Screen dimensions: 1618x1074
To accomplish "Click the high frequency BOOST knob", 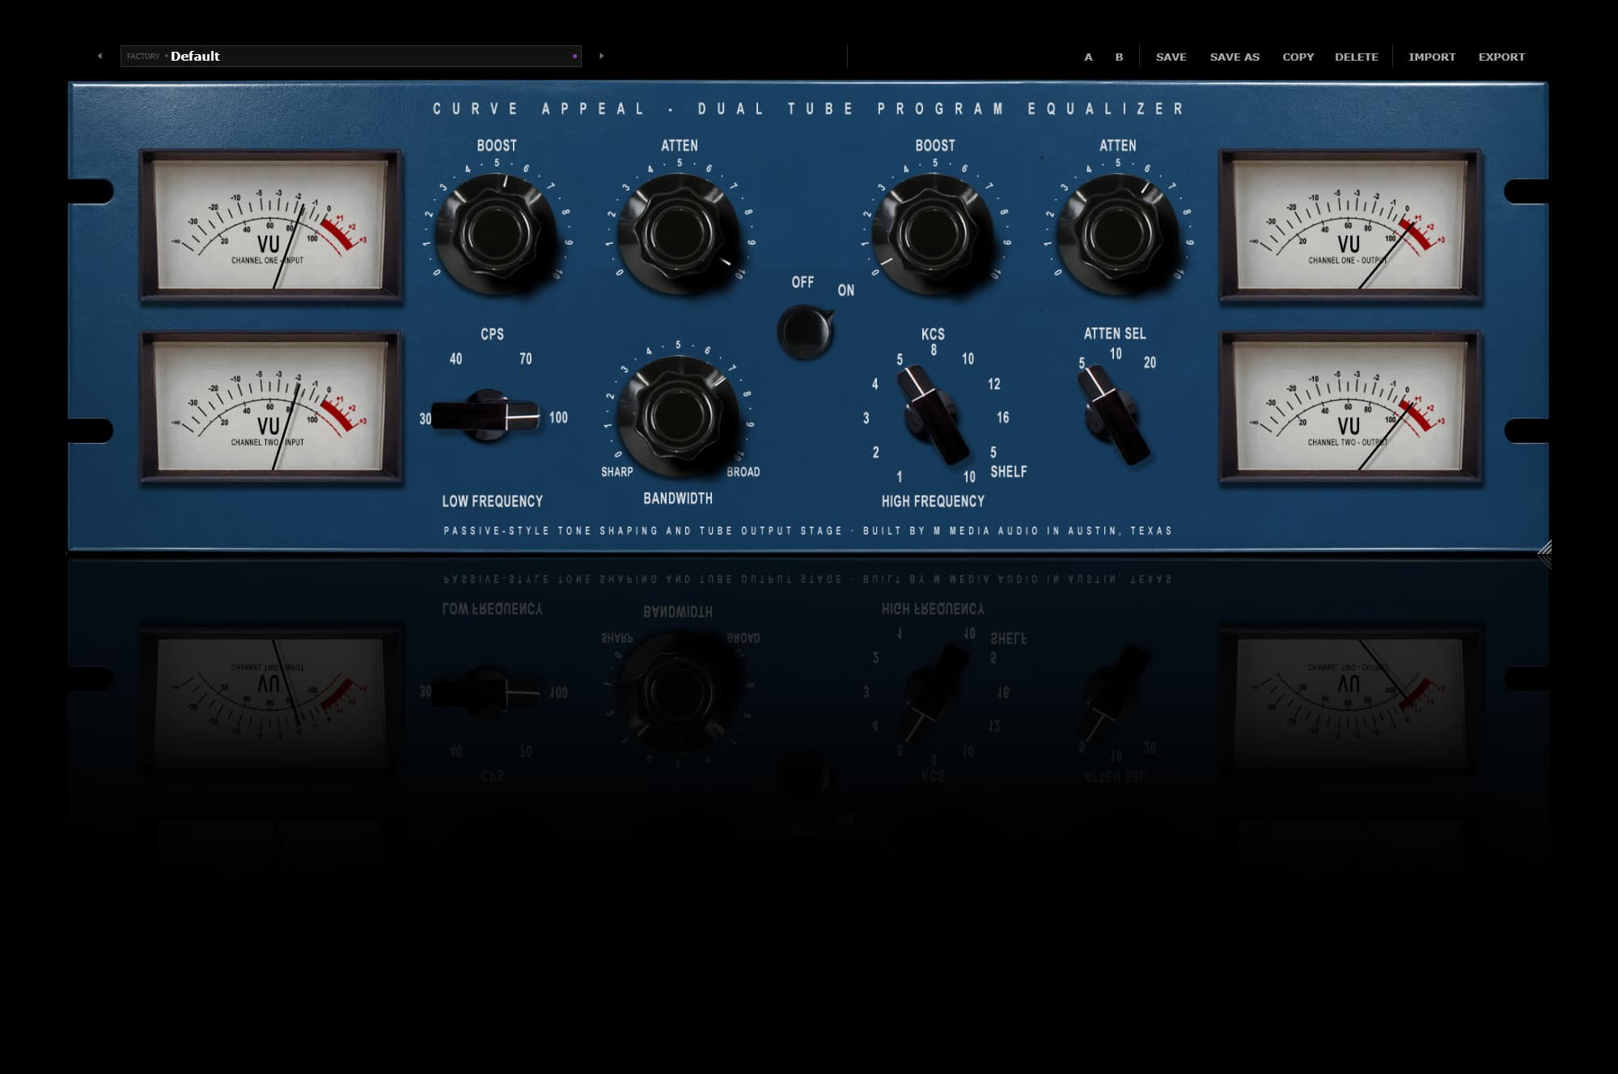I will click(x=934, y=233).
